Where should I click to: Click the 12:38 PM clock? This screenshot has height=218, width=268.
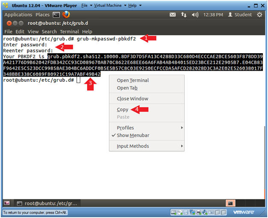(213, 14)
